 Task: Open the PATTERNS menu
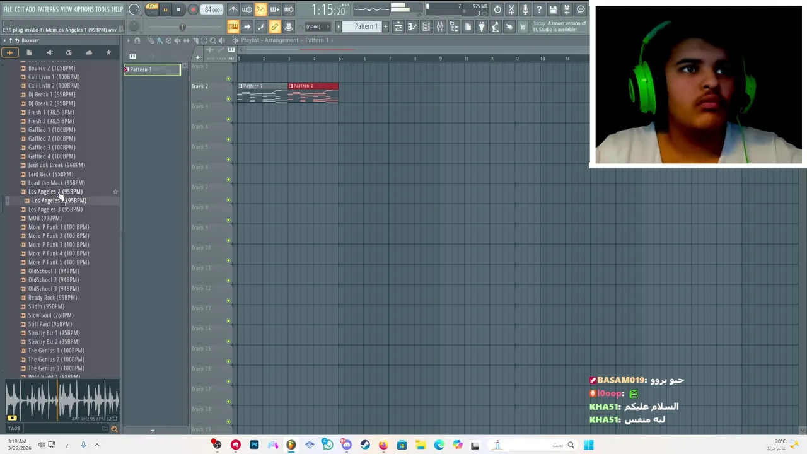48,9
